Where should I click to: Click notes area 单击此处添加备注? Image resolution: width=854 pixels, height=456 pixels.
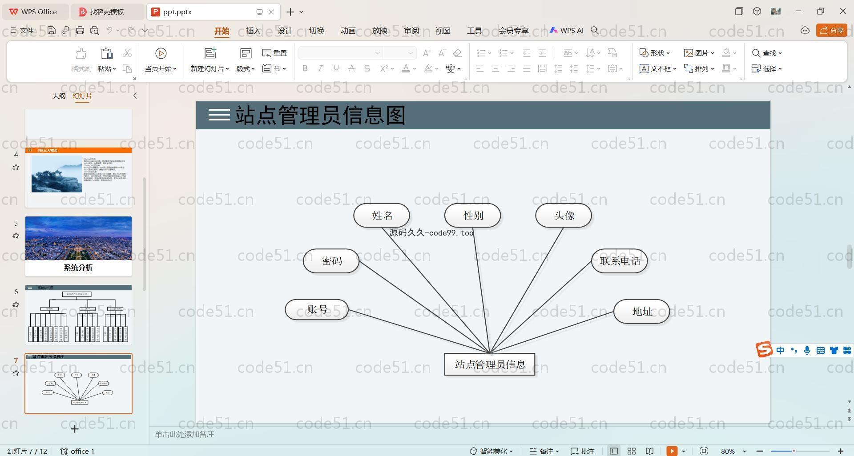coord(184,434)
